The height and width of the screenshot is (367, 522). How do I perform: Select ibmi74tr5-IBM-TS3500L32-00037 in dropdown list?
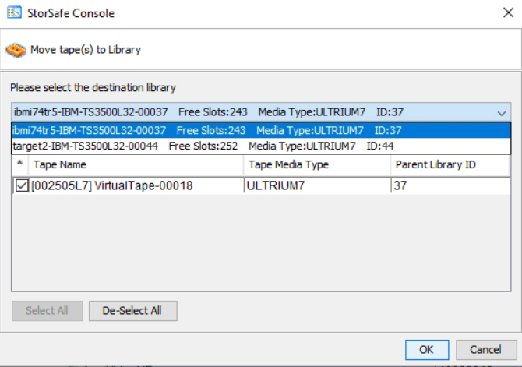pyautogui.click(x=261, y=130)
